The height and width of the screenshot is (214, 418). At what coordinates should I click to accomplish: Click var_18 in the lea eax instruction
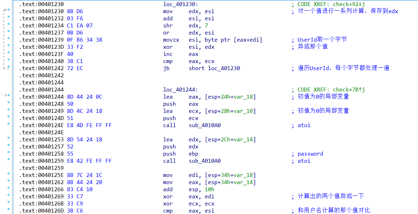243,97
